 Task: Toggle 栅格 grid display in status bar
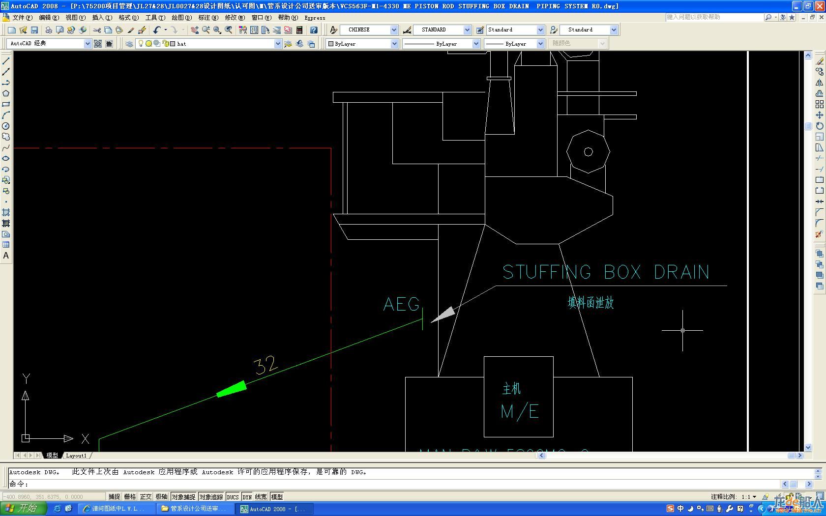coord(130,497)
